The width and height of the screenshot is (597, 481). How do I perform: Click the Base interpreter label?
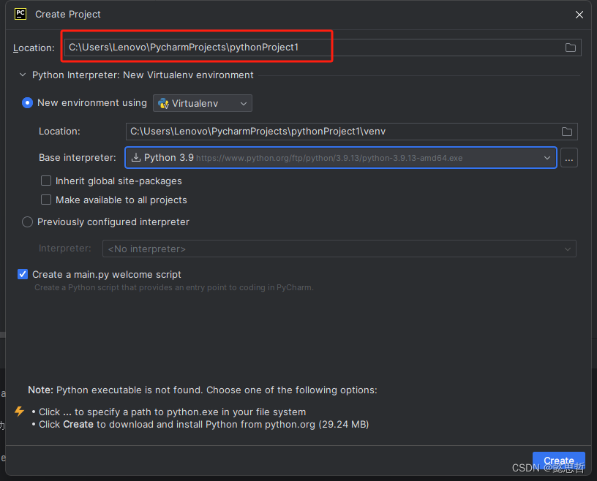[78, 158]
